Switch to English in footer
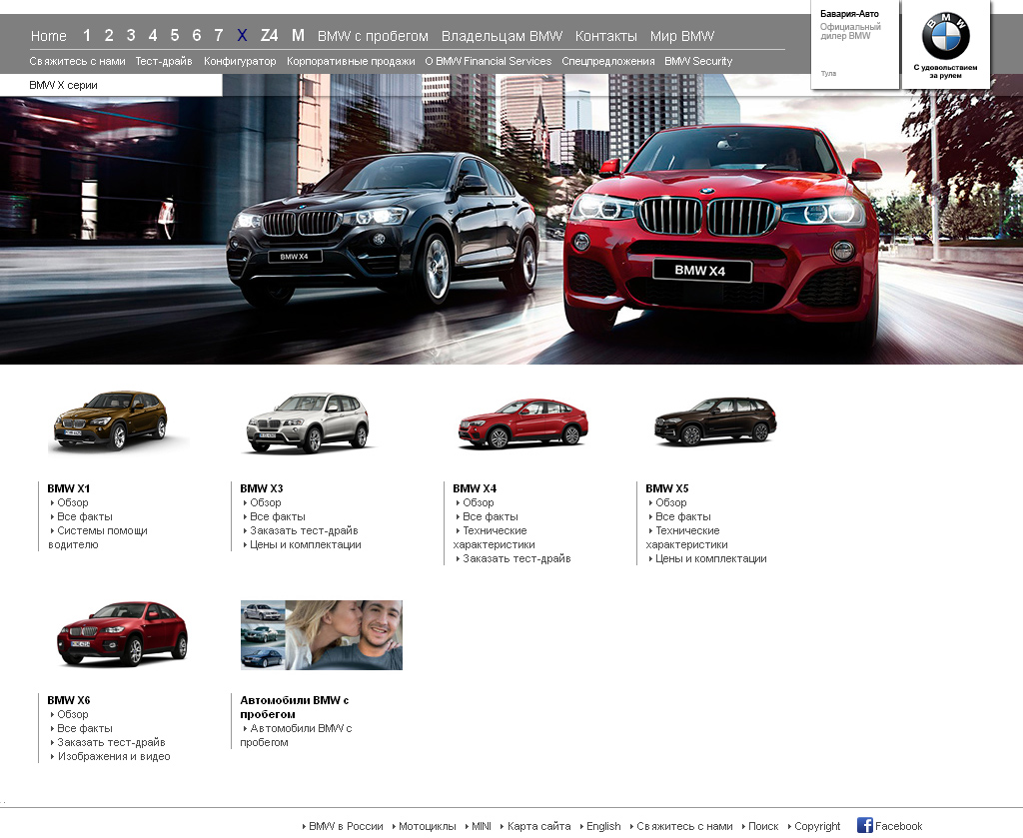1023x838 pixels. (x=603, y=826)
